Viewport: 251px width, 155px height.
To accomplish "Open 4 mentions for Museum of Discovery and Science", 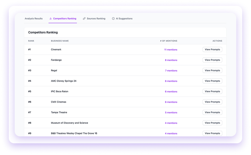I will tap(171, 123).
